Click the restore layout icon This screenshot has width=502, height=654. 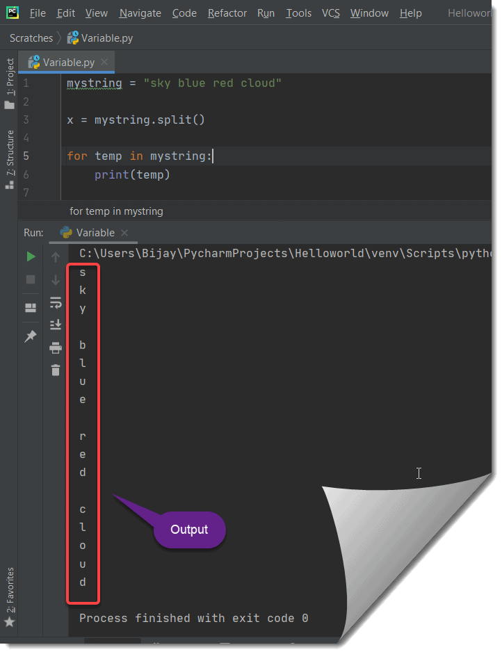[x=31, y=306]
